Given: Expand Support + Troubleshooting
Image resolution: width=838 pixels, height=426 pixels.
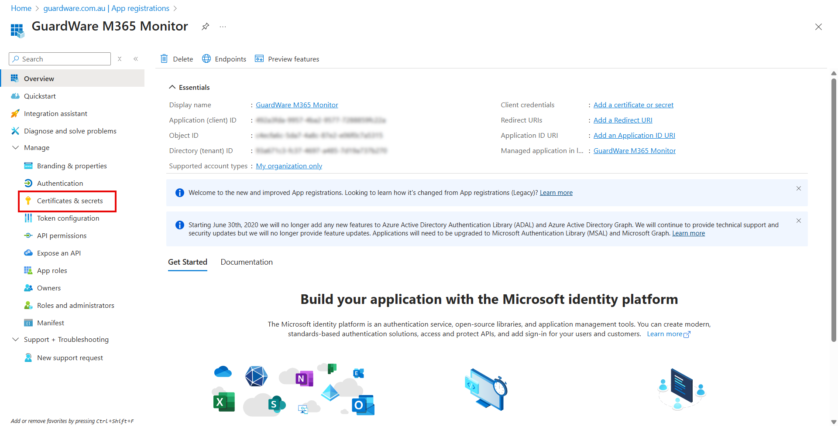Looking at the screenshot, I should pyautogui.click(x=16, y=339).
